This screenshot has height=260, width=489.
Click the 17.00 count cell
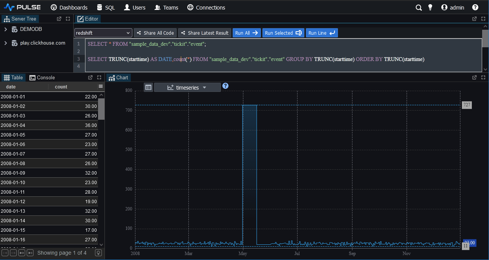73,230
